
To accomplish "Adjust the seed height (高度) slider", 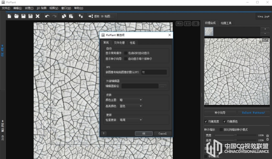I will coord(235,140).
